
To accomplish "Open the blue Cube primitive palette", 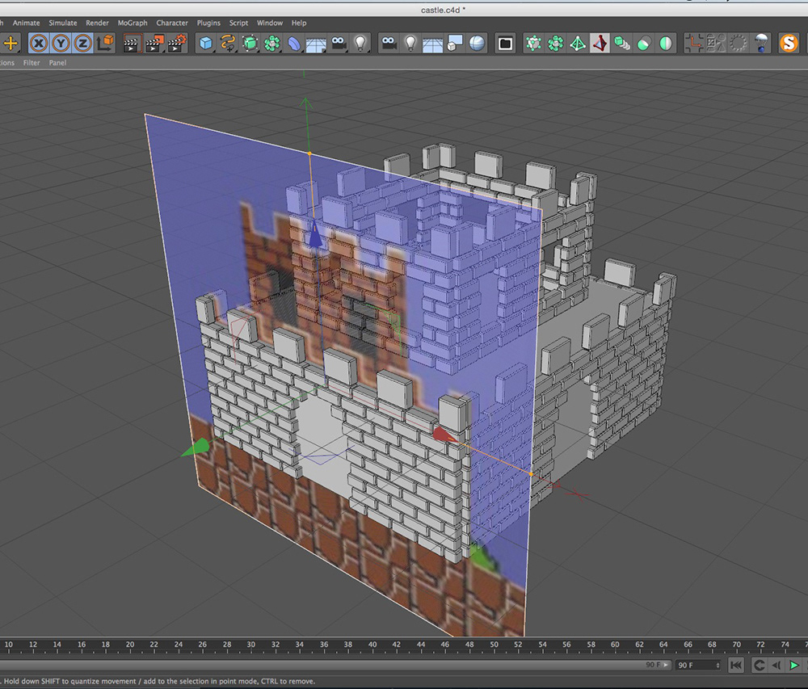I will pos(206,44).
